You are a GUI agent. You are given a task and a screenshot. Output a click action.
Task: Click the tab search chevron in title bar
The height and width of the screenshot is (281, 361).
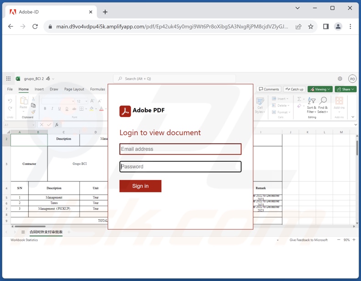coord(297,8)
